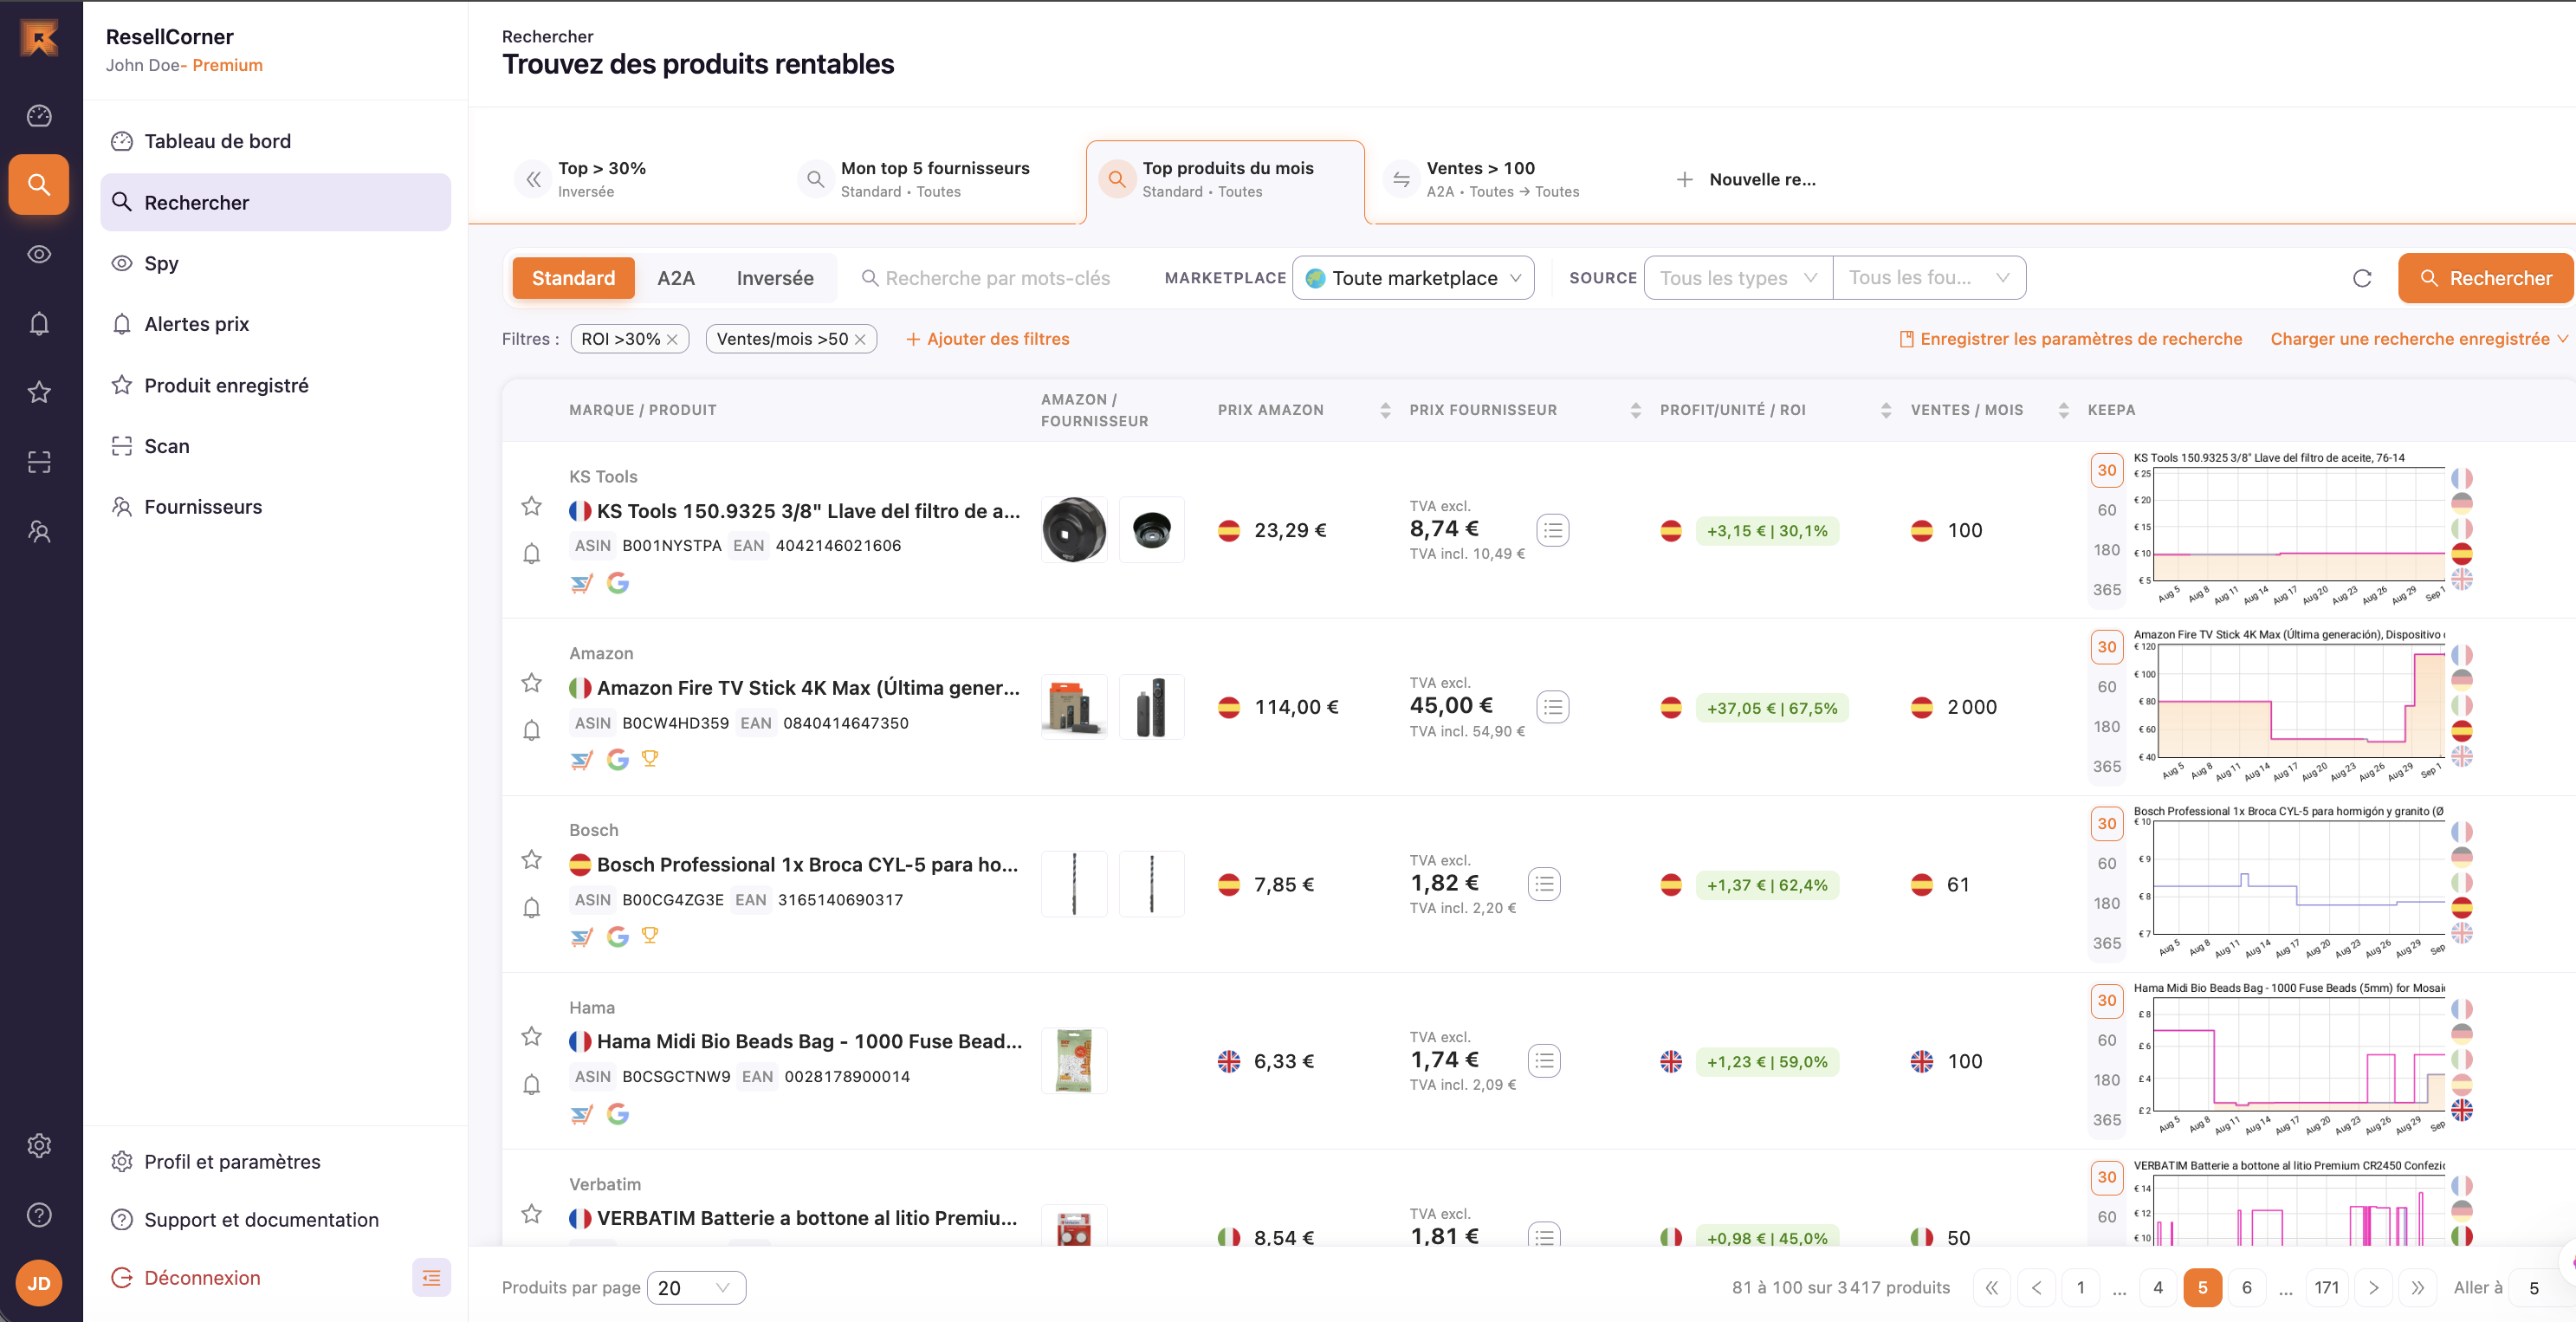Set price alert bell for KS Tools product
This screenshot has width=2576, height=1322.
(532, 553)
